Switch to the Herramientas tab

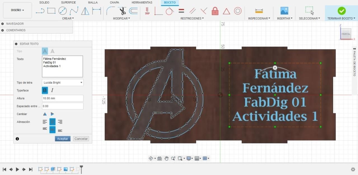pos(142,3)
